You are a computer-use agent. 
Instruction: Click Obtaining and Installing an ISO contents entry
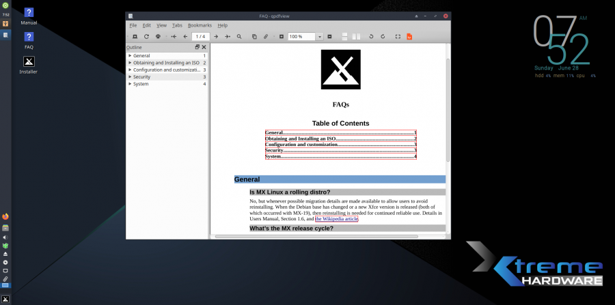[301, 139]
